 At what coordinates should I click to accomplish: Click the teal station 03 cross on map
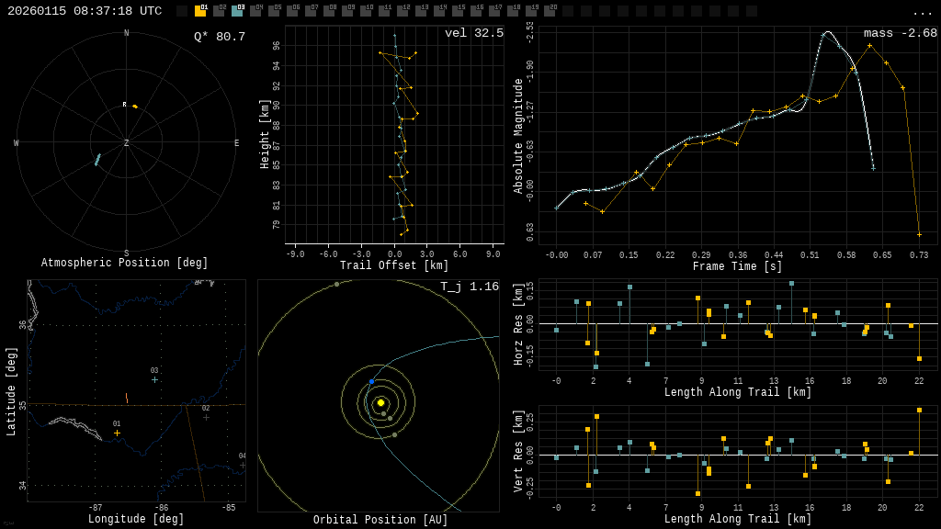click(154, 379)
